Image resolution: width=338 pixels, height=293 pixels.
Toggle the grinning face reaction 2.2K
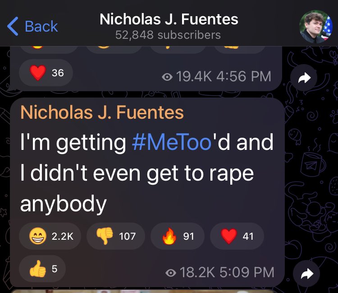click(50, 236)
